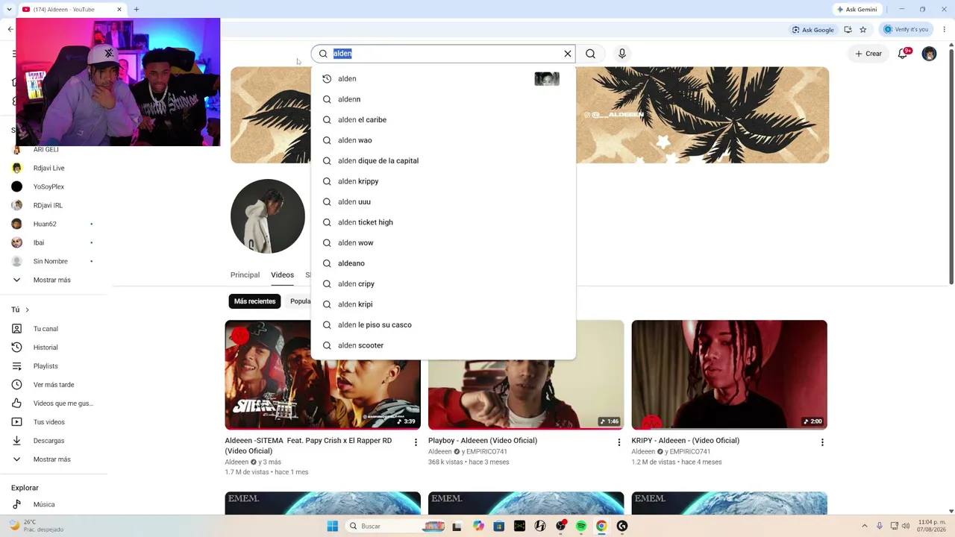Pick the 'alden wao' suggestion
This screenshot has height=537, width=955.
443,140
